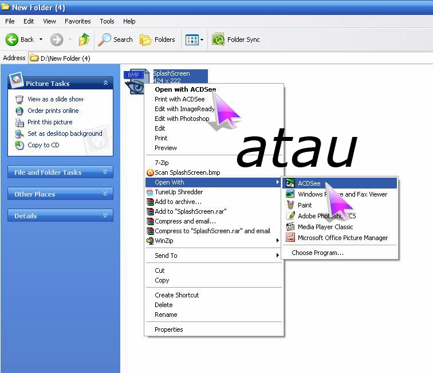The image size is (433, 373).
Task: Click the slide show icon
Action: [x=19, y=99]
